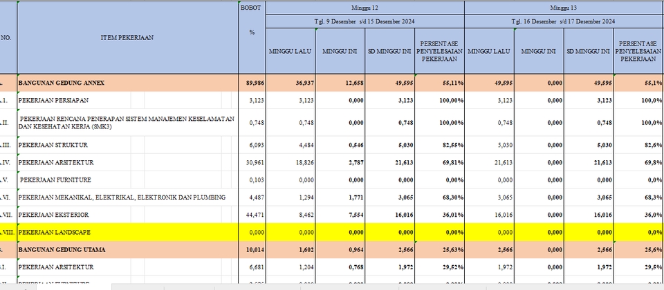Screen dimensions: 664x290
Task: Select bobot value 30,961 for PEKERJAAN ARSITEKTUR
Action: (250, 162)
